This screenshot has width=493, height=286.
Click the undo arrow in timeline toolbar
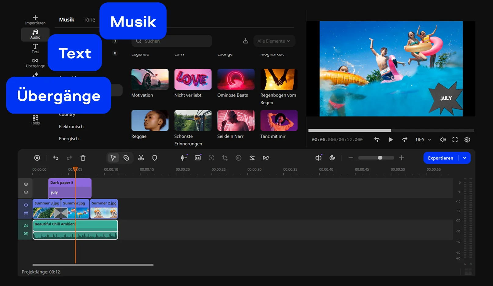(x=56, y=158)
